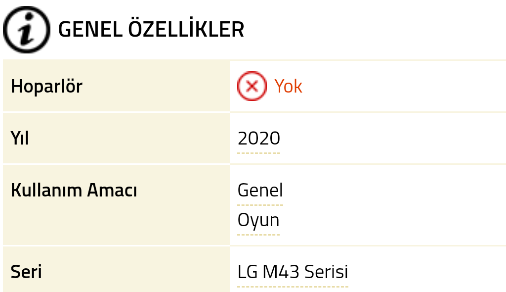Click the word Amacı in the label
The width and height of the screenshot is (506, 292).
click(112, 191)
